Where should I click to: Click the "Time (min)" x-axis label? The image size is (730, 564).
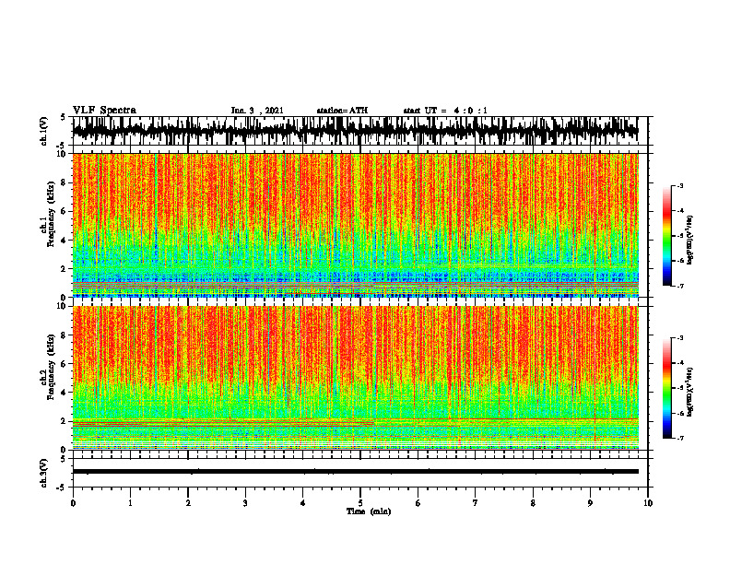[x=369, y=511]
